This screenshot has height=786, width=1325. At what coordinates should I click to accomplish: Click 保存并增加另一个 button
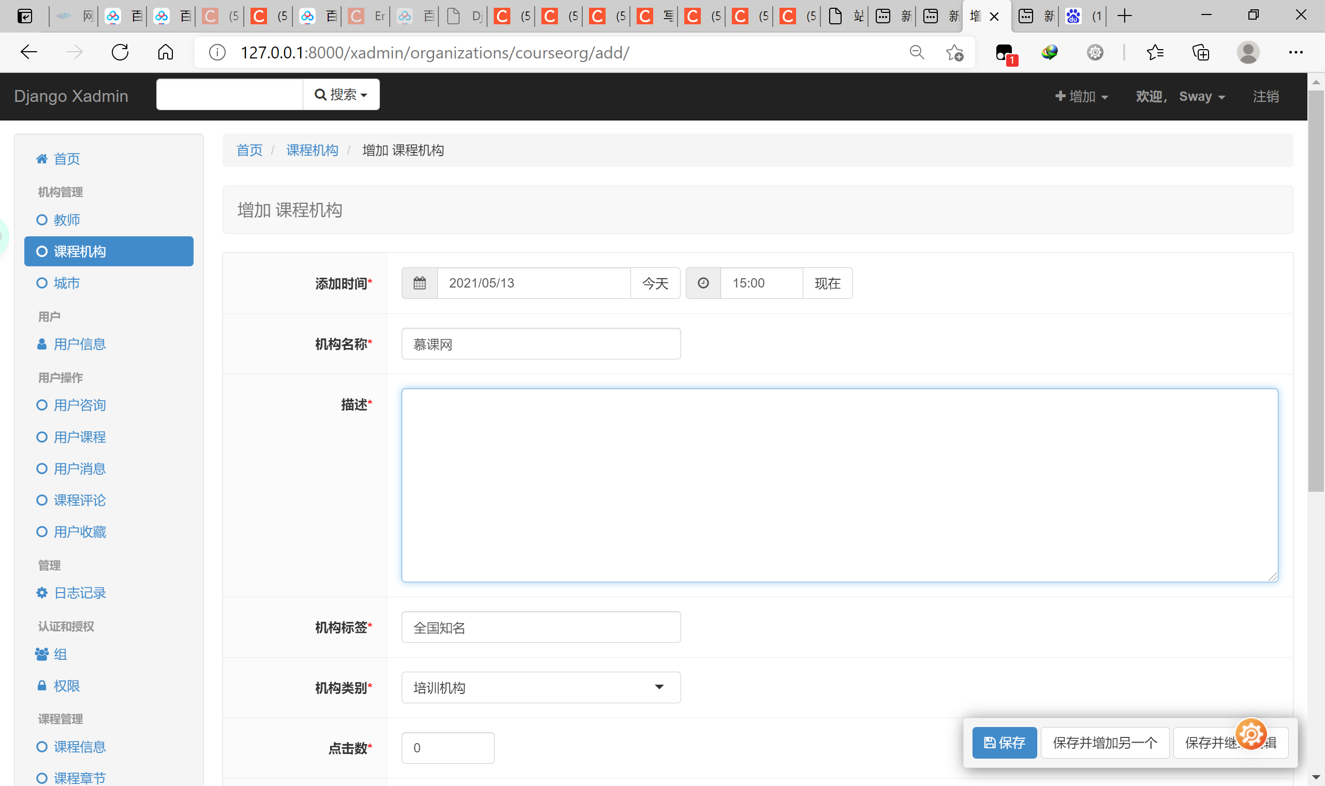tap(1105, 743)
